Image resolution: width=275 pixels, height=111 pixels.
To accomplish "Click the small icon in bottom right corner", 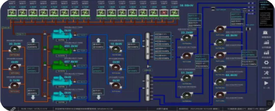I will click(269, 103).
